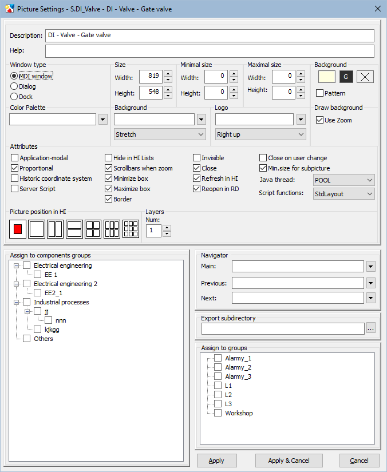Uncheck the Use Zoom checkbox
Screen dimensions: 387x472
point(321,120)
